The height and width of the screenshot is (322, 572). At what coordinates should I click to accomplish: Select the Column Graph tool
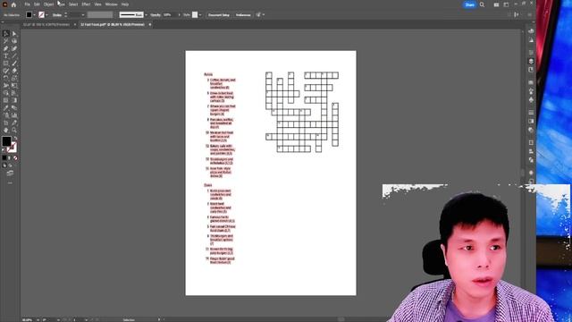click(14, 115)
